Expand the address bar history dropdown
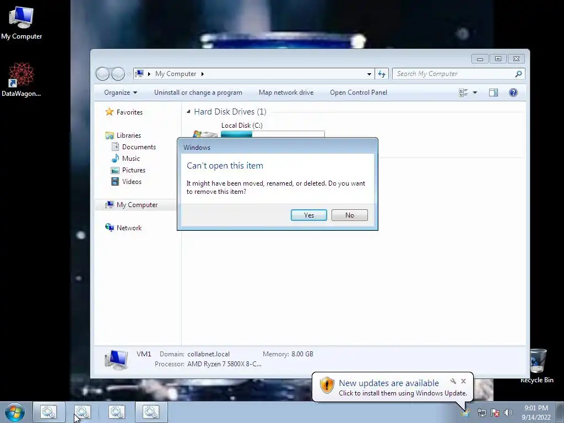The image size is (564, 423). pos(369,74)
